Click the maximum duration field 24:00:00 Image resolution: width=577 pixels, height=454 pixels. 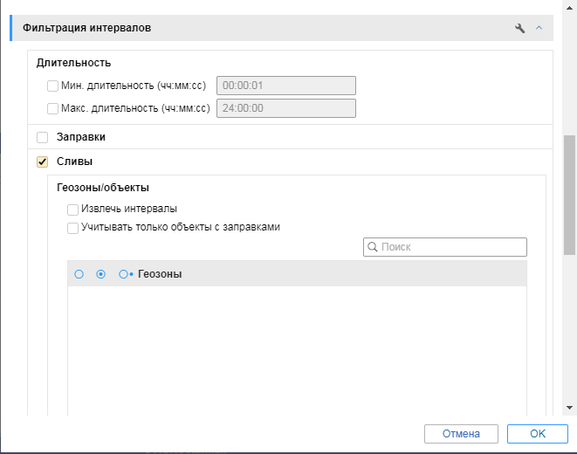click(286, 108)
